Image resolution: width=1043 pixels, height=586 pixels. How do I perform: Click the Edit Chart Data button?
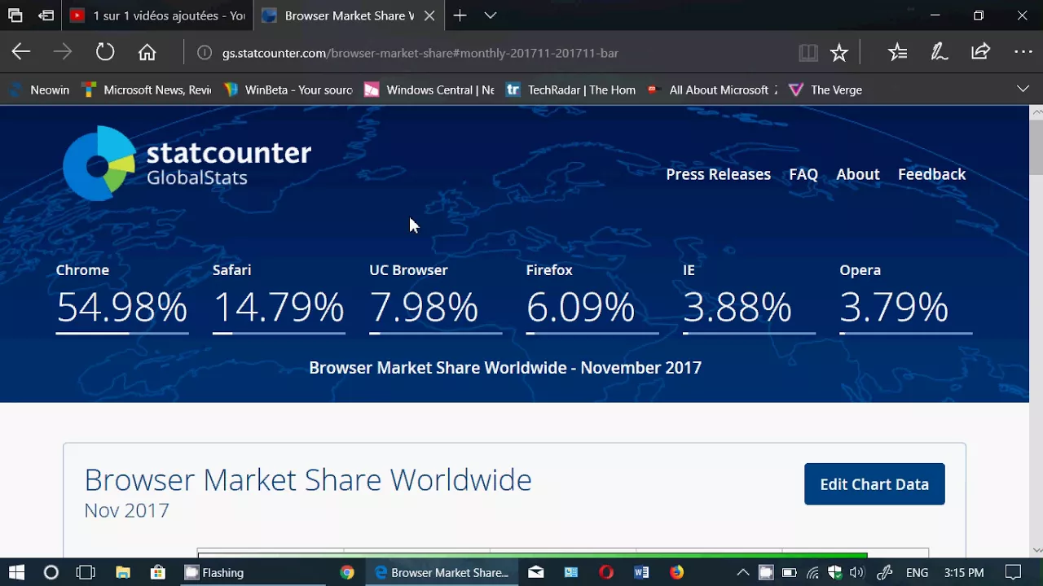(874, 484)
